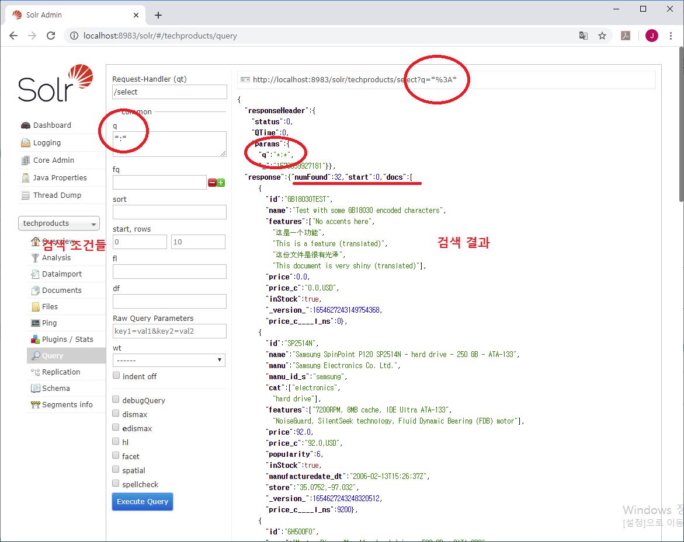Click the Execute Query button
Viewport: 684px width, 542px height.
coord(143,502)
